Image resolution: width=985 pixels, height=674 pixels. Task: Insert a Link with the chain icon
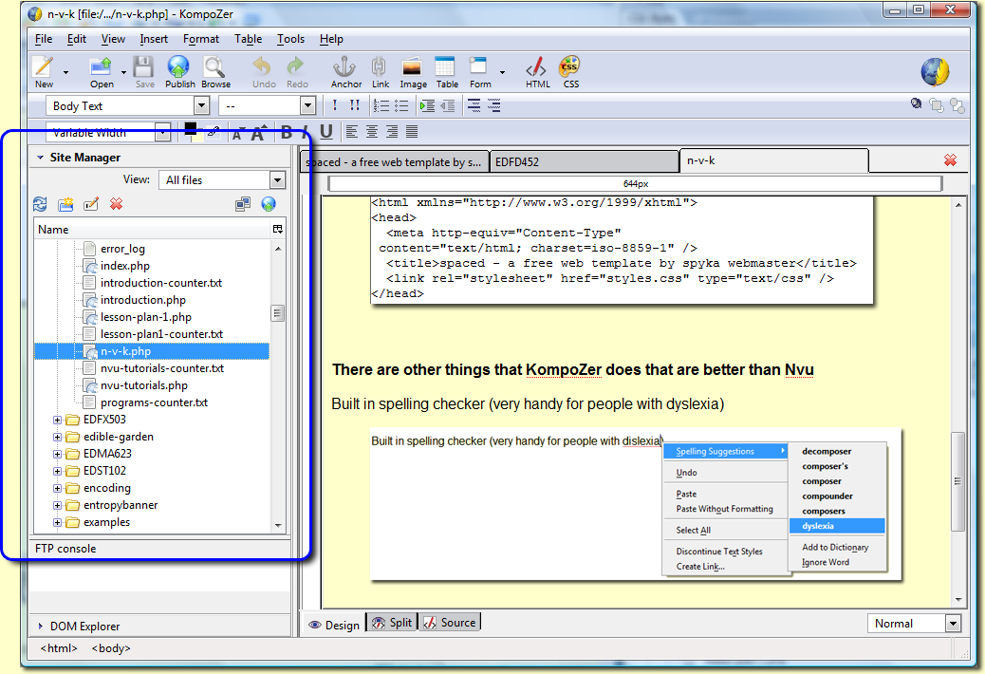[x=381, y=71]
